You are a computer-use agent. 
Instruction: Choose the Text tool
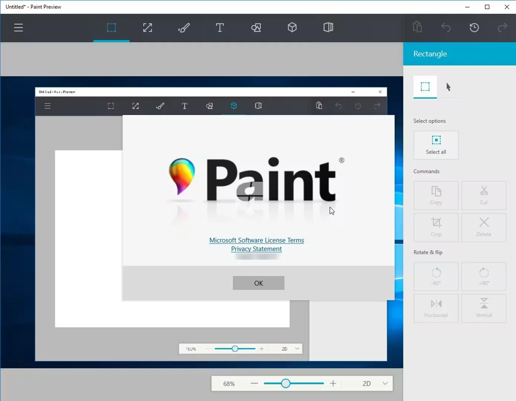click(220, 28)
